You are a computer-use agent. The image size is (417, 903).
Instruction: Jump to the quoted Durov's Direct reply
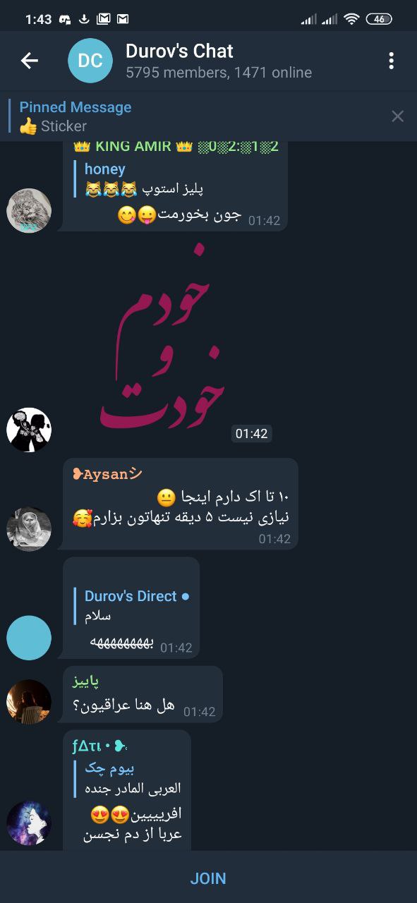pyautogui.click(x=133, y=605)
